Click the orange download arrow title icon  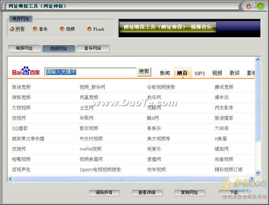(248, 6)
